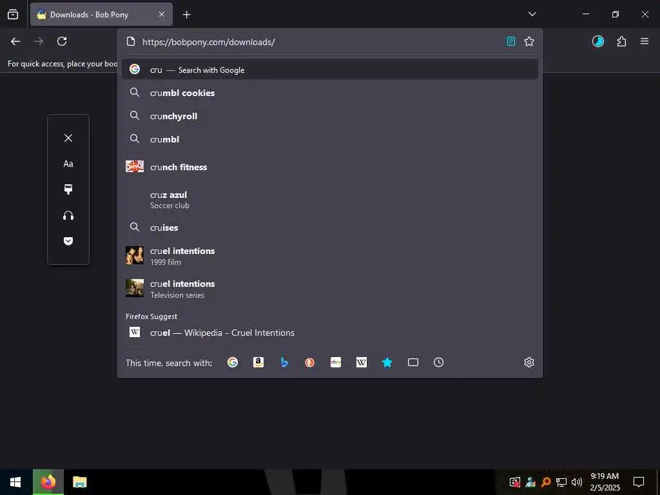Toggle Reader View in the address bar
660x495 pixels.
pos(510,41)
